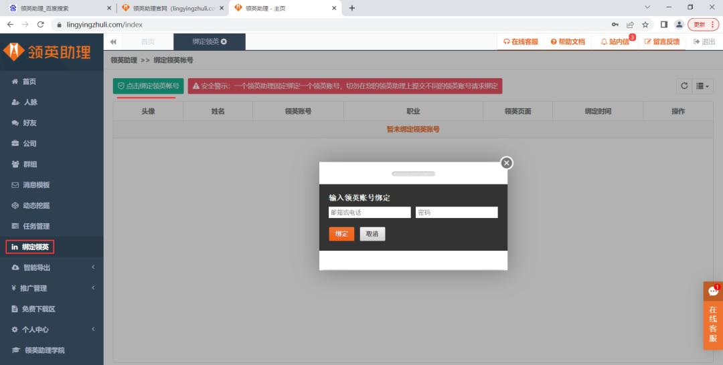Click the table refresh icon
Screen dimensions: 723x365
(x=684, y=86)
